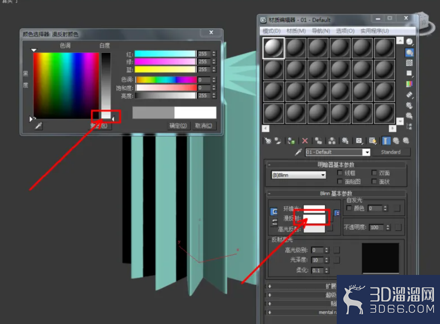
Task: Open 模式(D) menu
Action: pos(272,31)
